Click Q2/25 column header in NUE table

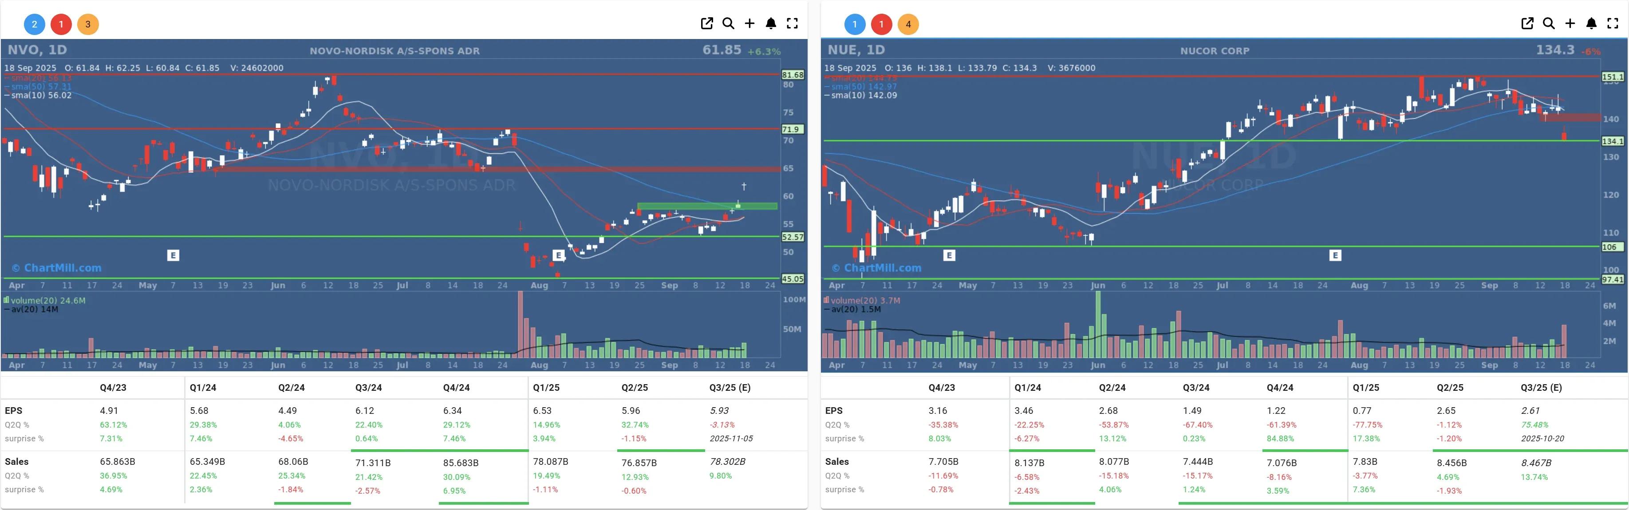click(x=1450, y=388)
